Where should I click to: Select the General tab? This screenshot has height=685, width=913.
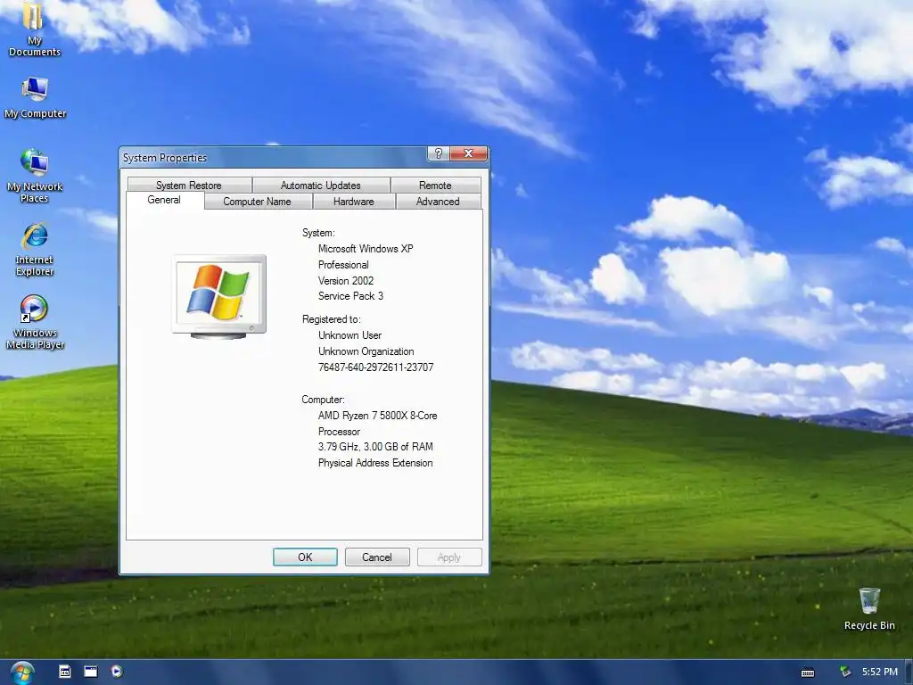tap(165, 201)
